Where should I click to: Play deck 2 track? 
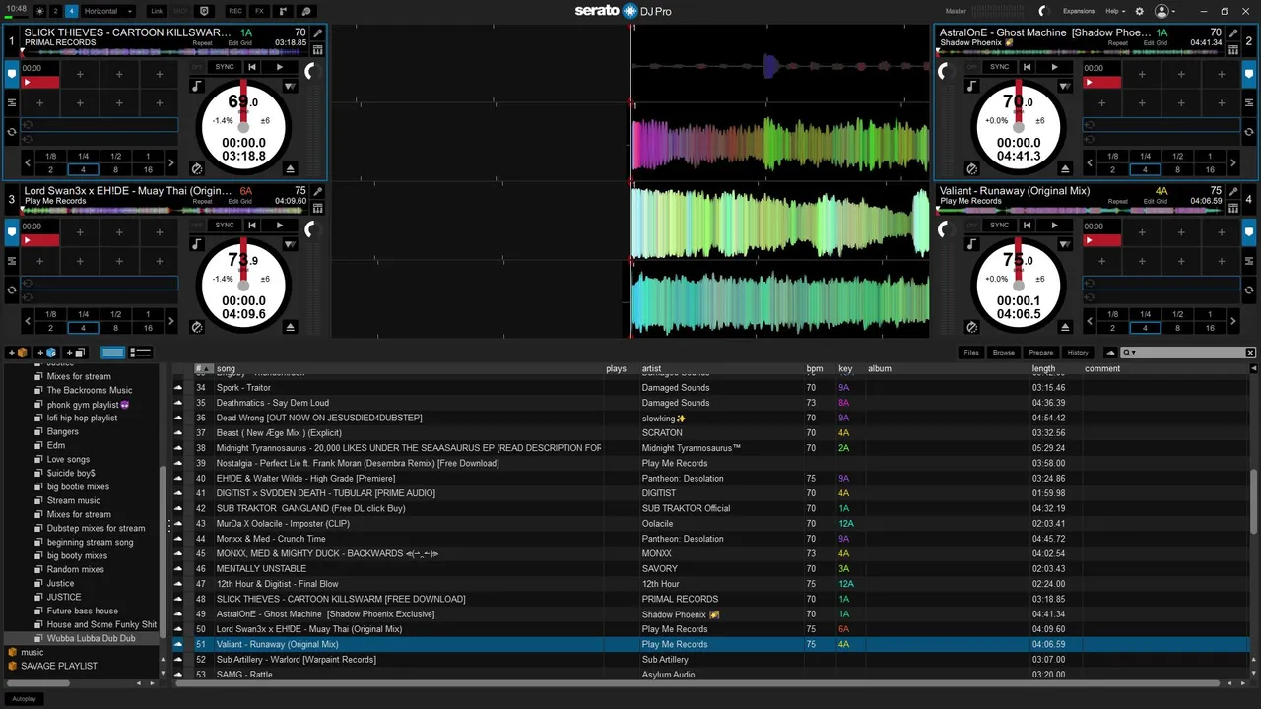coord(1054,67)
